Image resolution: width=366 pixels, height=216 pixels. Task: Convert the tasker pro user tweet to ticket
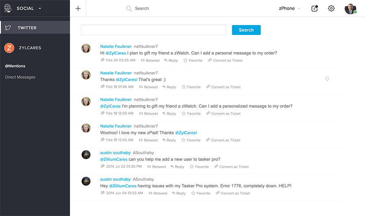coord(231,167)
